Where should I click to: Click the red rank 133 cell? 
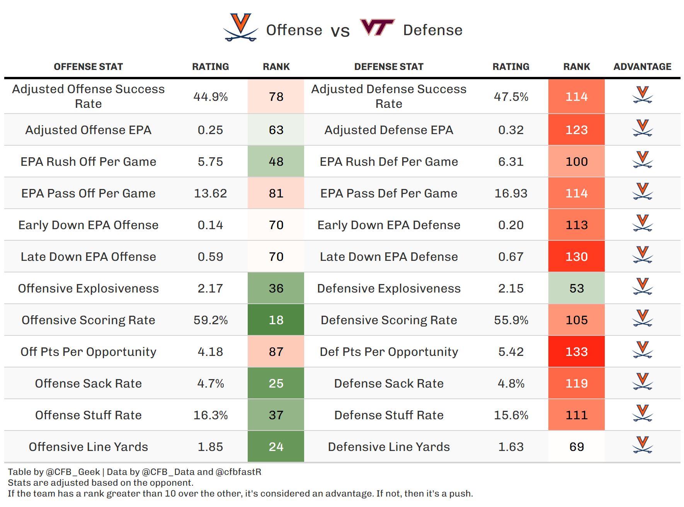pos(576,352)
